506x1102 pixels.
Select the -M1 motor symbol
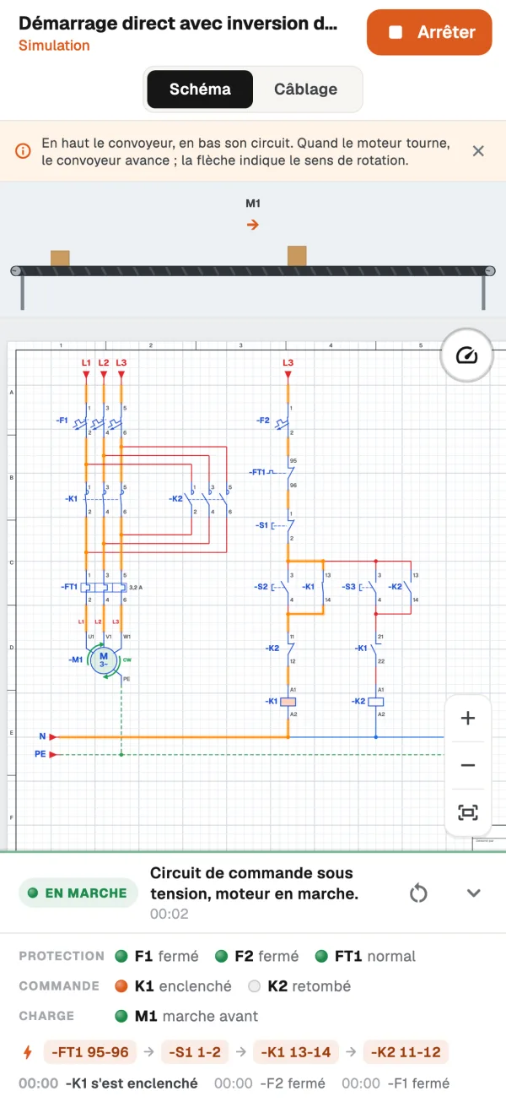tap(105, 659)
